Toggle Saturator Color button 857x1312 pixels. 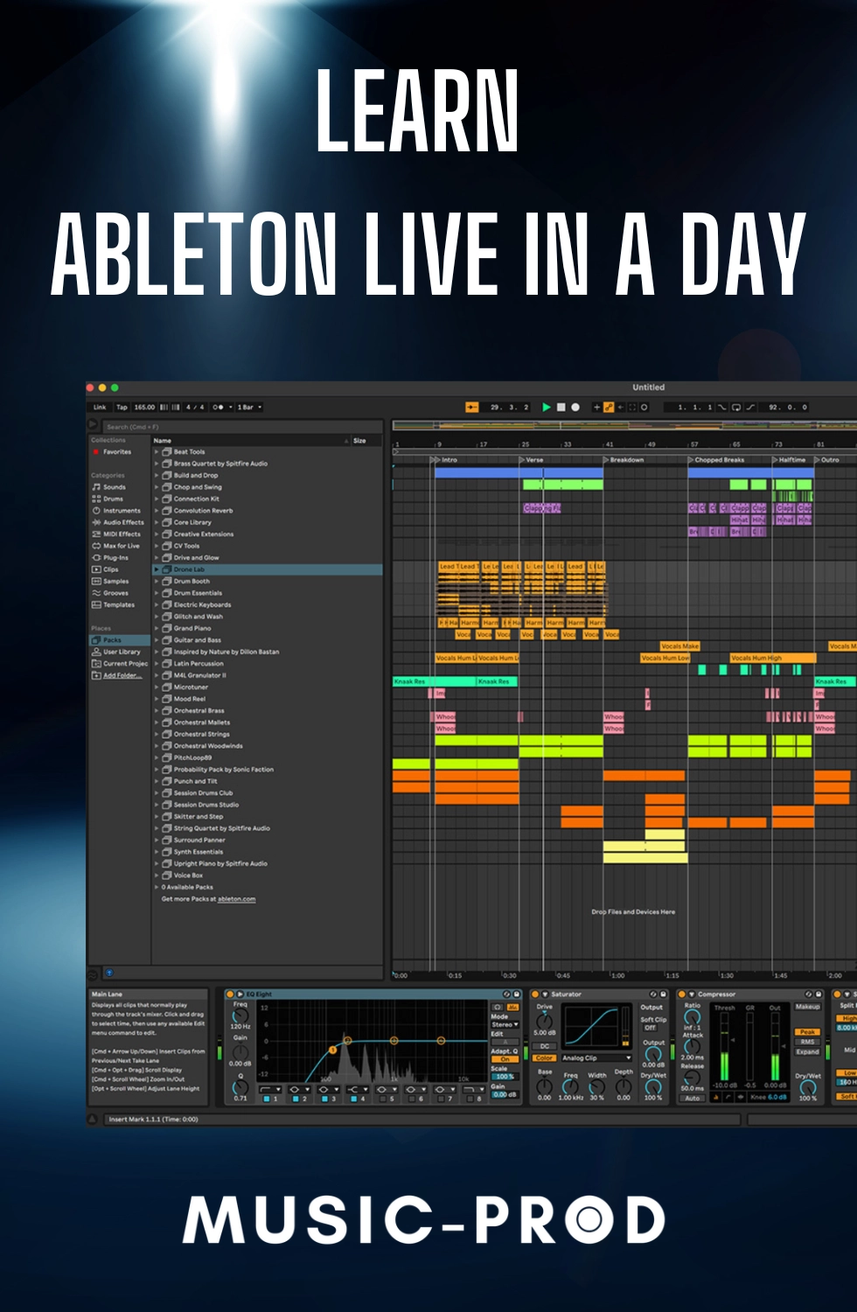coord(544,1058)
